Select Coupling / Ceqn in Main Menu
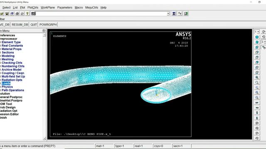This screenshot has height=149, width=266. coord(13,73)
